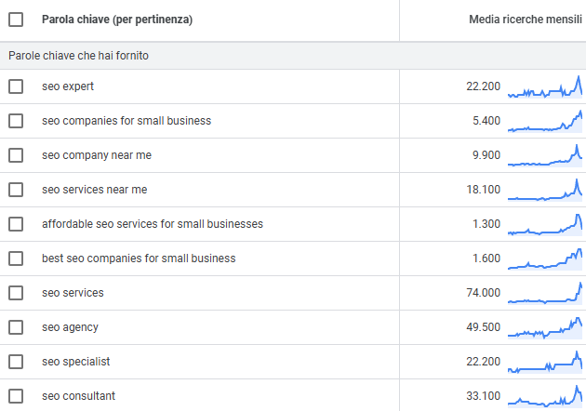Sort by Parola chiave (per pertinenza) column
Image resolution: width=586 pixels, height=411 pixels.
click(117, 20)
